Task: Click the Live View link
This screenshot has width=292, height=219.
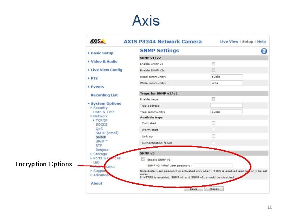Action: coord(229,41)
